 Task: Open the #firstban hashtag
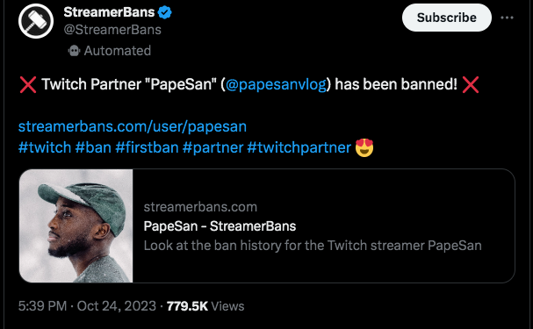147,147
